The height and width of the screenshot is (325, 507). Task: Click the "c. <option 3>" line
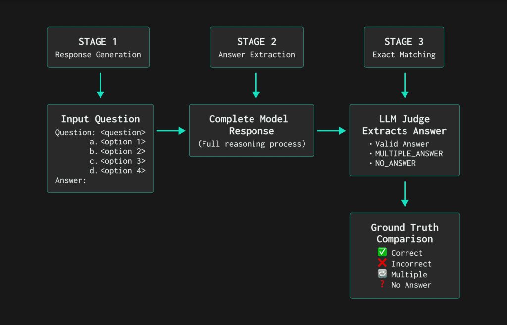(117, 161)
